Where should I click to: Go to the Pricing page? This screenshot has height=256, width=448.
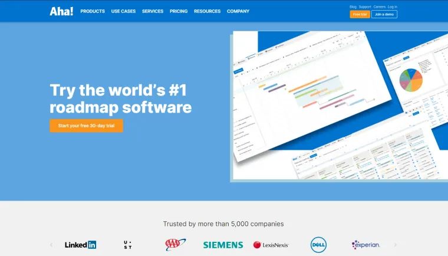pyautogui.click(x=179, y=11)
